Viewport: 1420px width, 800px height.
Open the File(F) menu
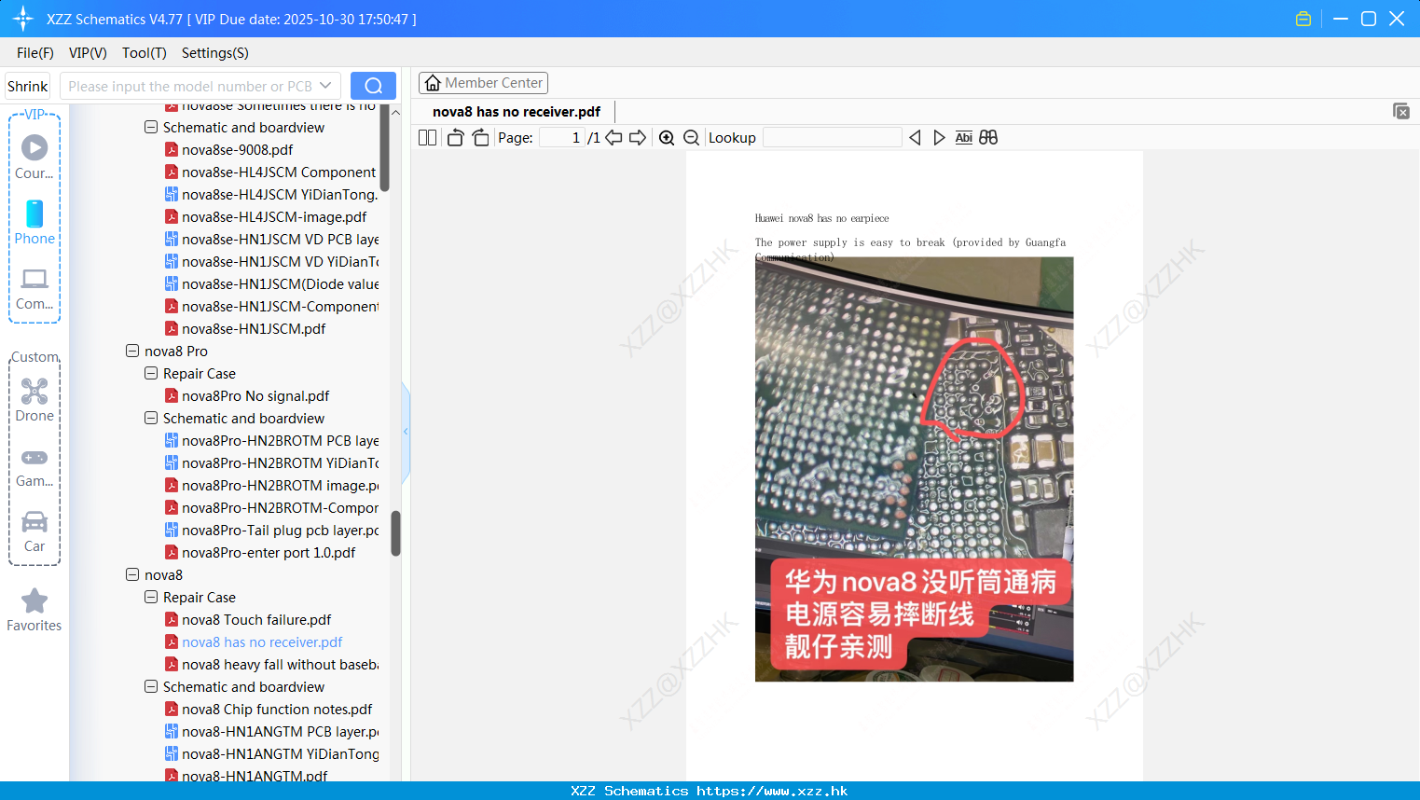(35, 53)
